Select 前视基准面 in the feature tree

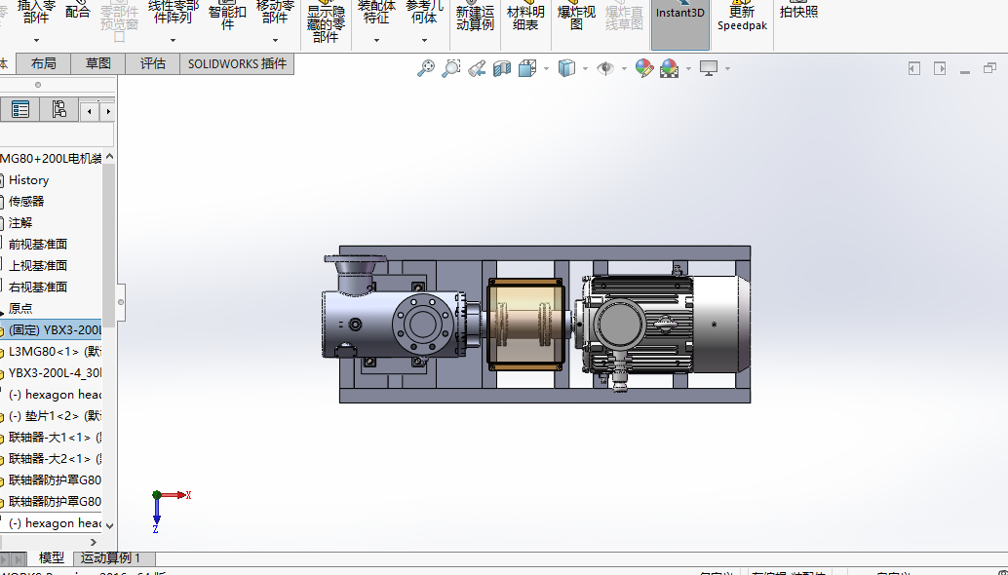38,245
